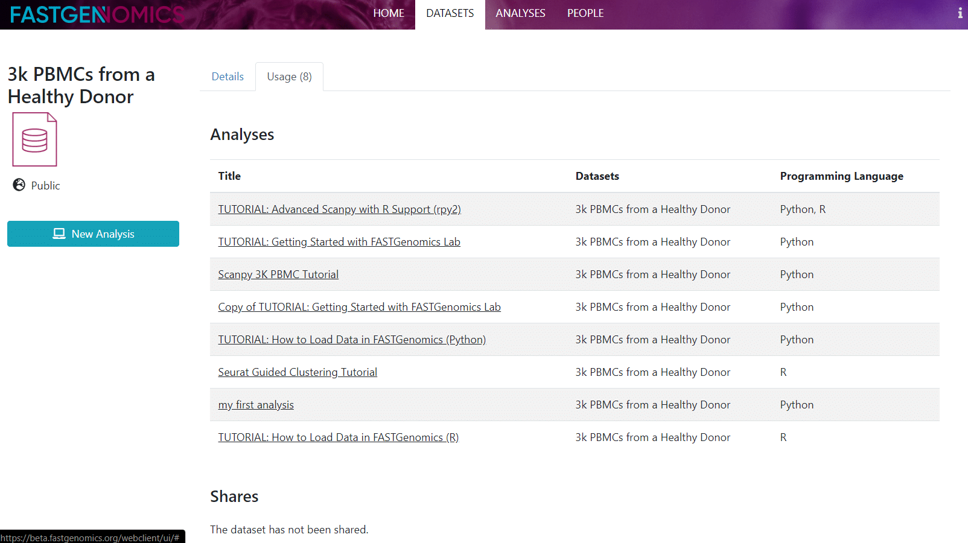968x543 pixels.
Task: Click Python cell in my first analysis row
Action: [x=797, y=405]
